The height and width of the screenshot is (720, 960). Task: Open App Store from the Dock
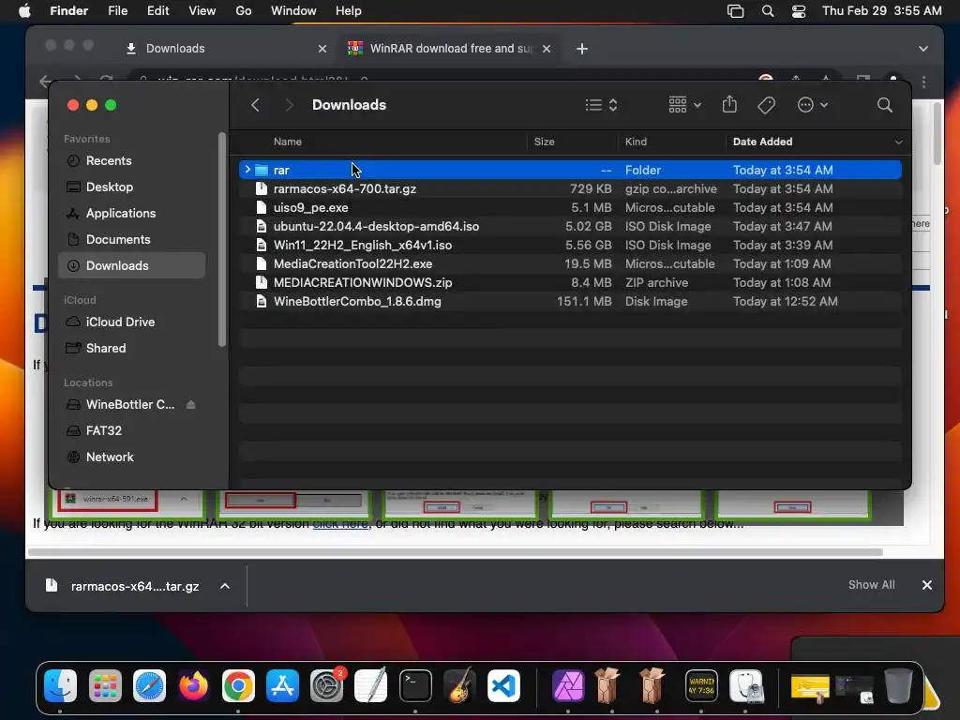282,685
